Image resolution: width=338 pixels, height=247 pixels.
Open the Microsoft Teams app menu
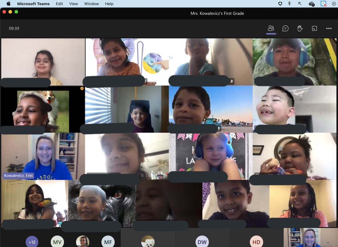[x=33, y=4]
